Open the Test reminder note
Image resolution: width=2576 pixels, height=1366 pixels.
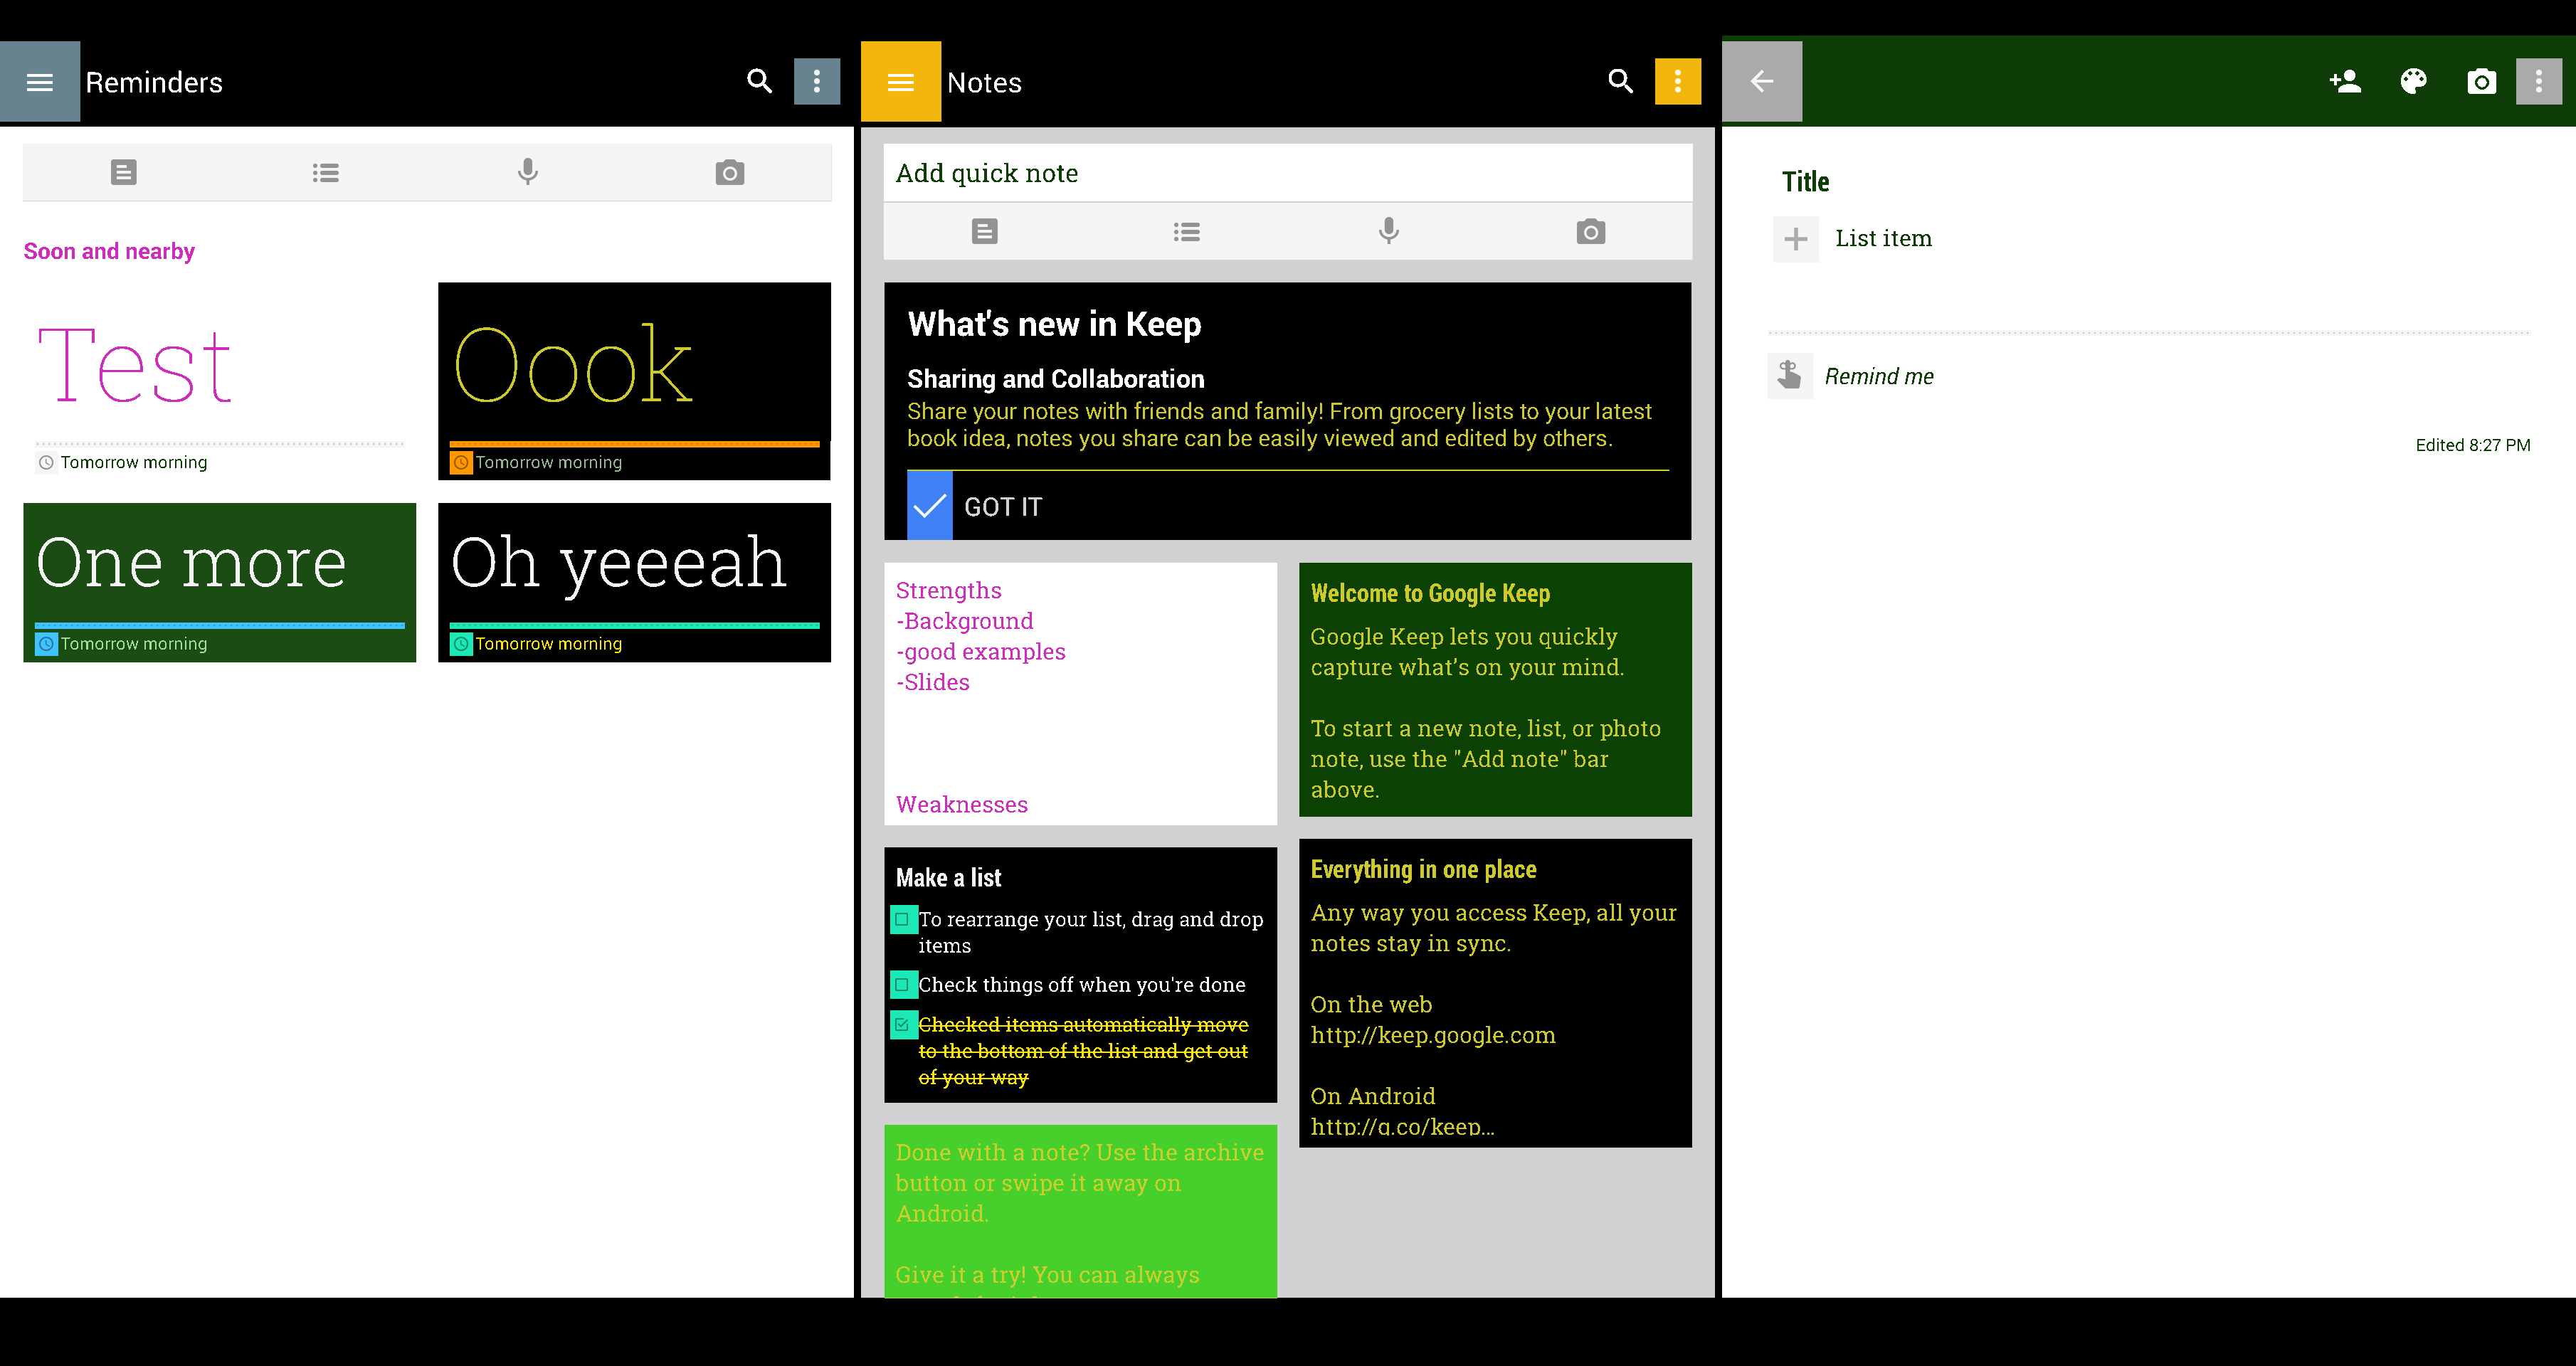[219, 381]
